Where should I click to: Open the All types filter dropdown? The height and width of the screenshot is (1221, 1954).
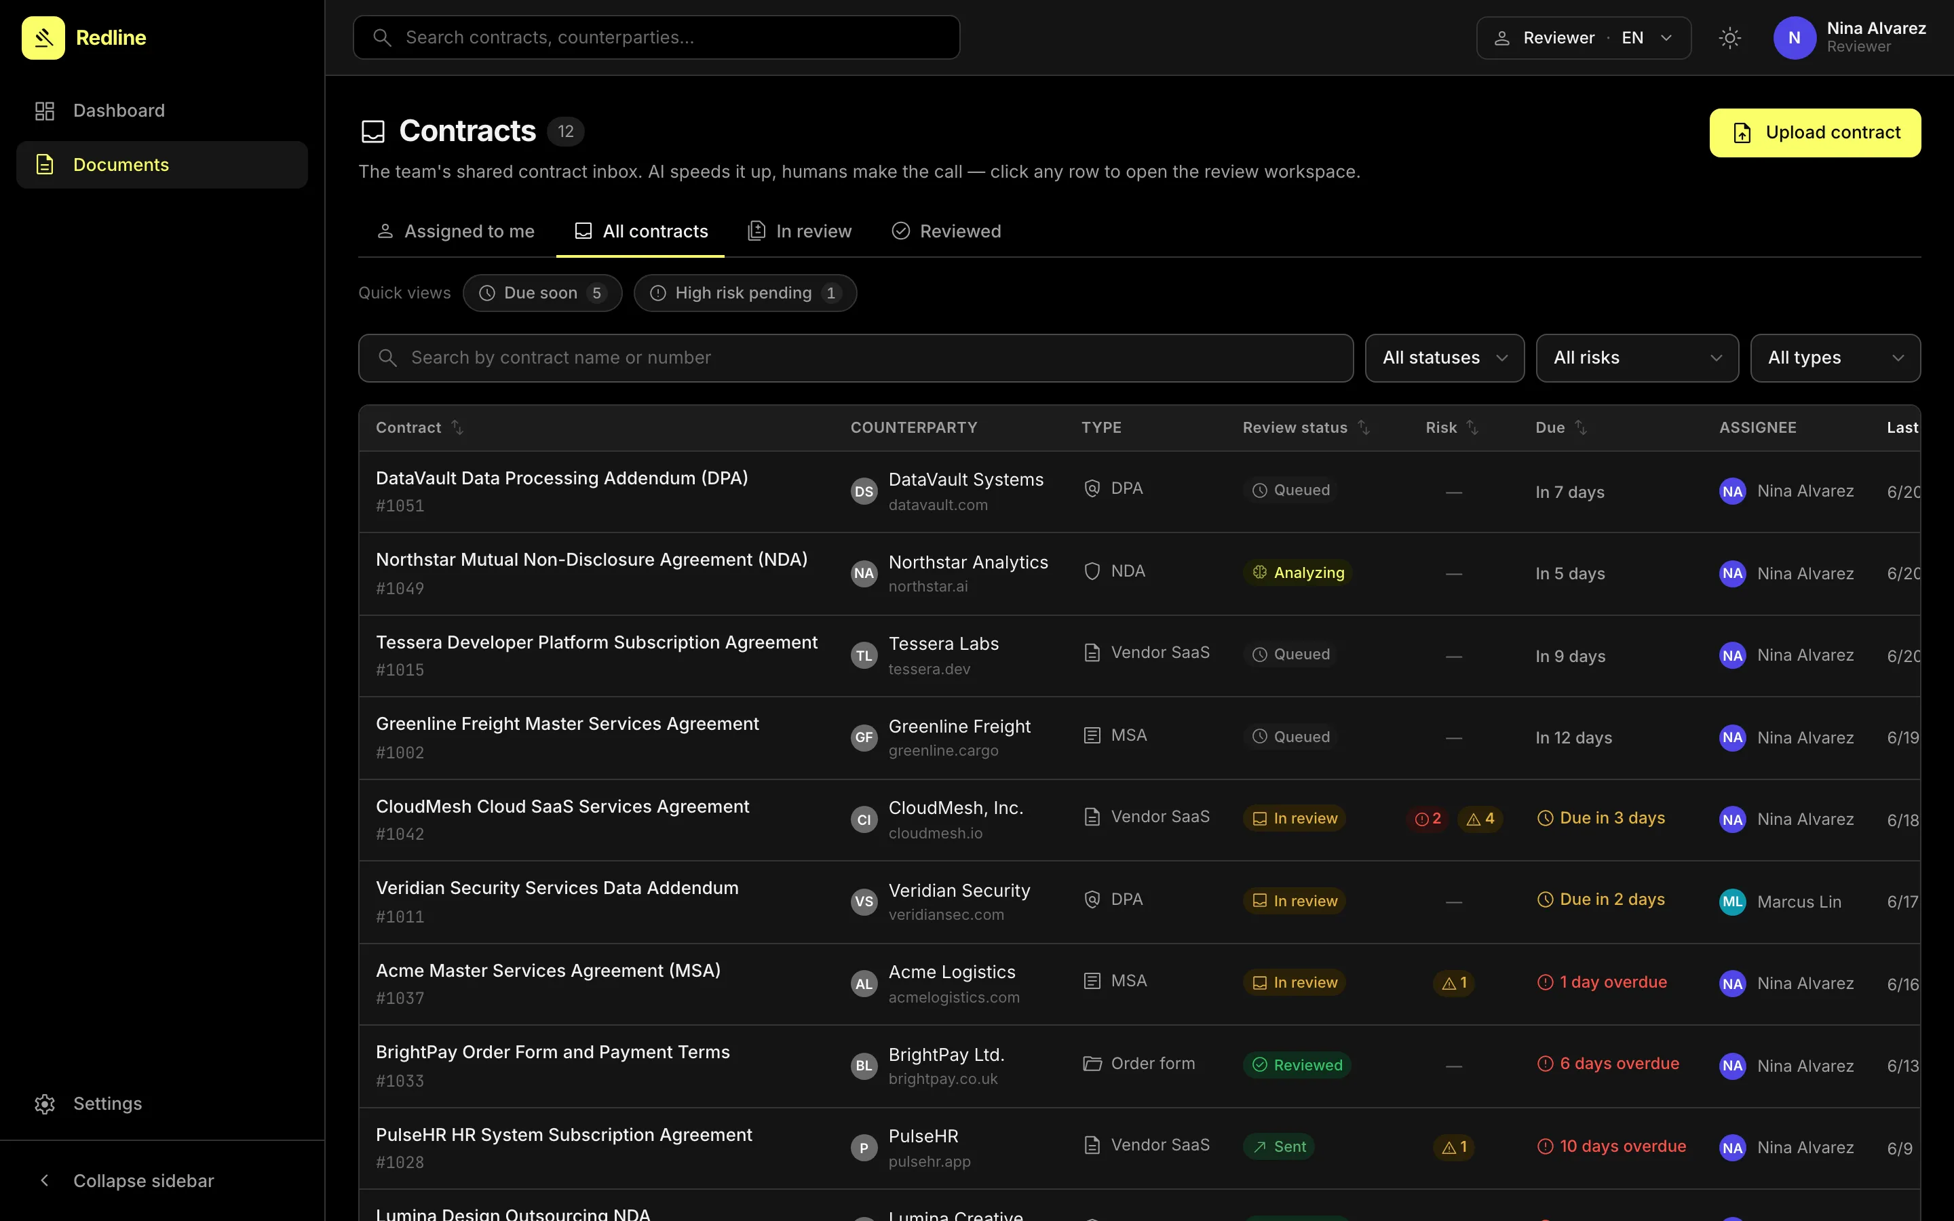[1835, 357]
